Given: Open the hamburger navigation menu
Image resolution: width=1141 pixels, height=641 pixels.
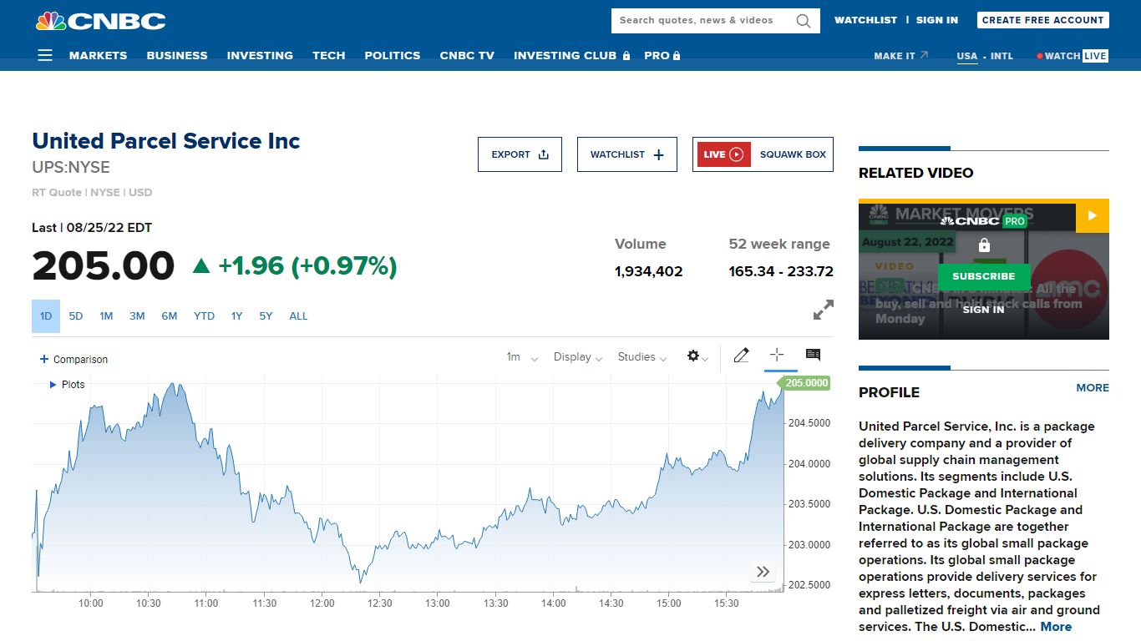Looking at the screenshot, I should 45,55.
